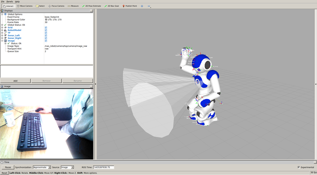Open the Panels menu
Screen dimensions: 317x175
10,2
